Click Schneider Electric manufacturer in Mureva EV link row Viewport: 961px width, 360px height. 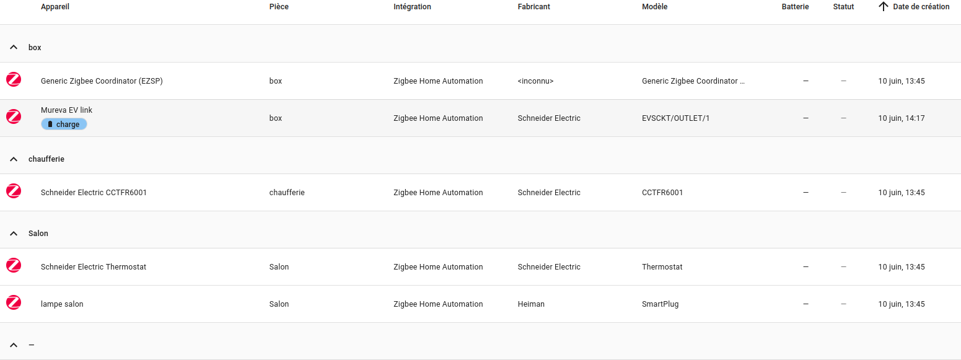pos(549,118)
